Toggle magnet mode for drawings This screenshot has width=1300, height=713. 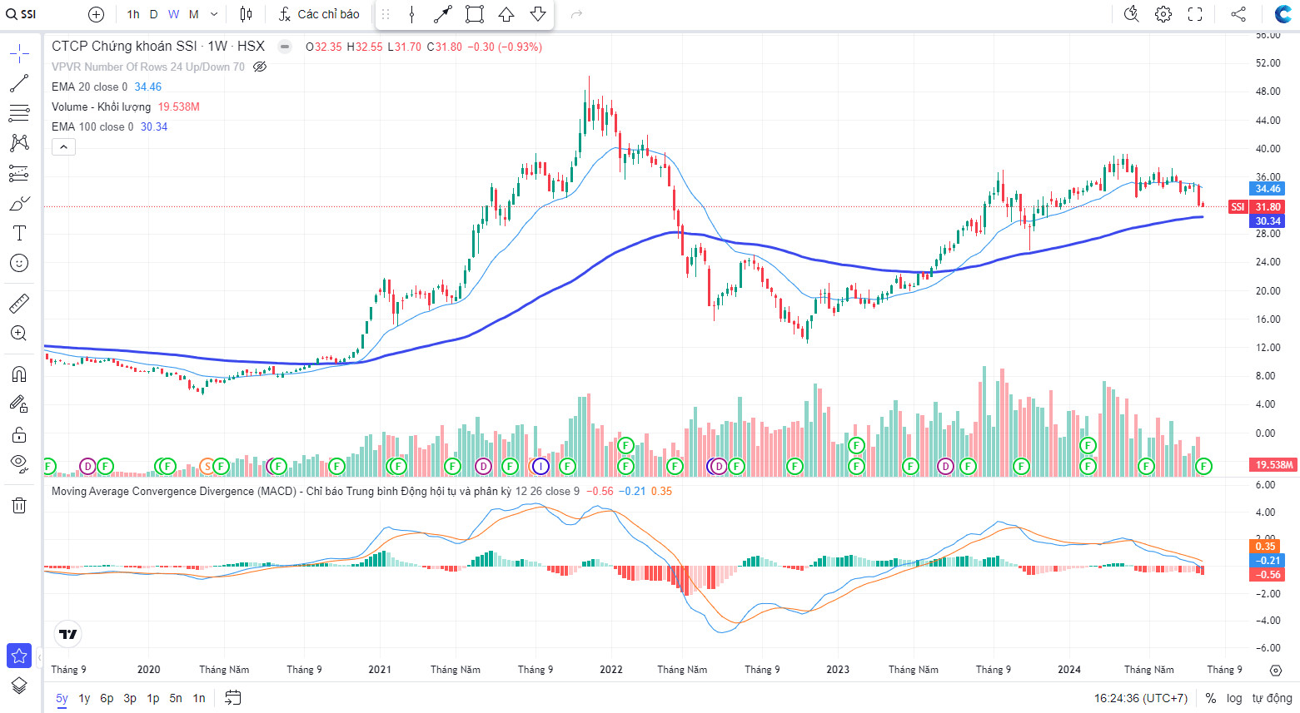[x=19, y=374]
